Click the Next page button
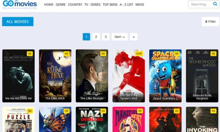The height and width of the screenshot is (132, 220). pos(120,37)
